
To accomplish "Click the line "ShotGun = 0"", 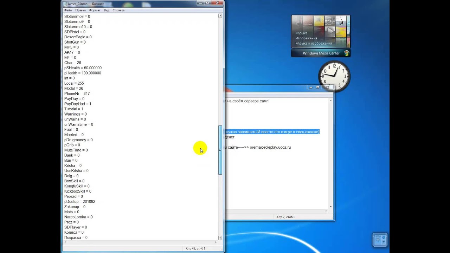I will [75, 42].
